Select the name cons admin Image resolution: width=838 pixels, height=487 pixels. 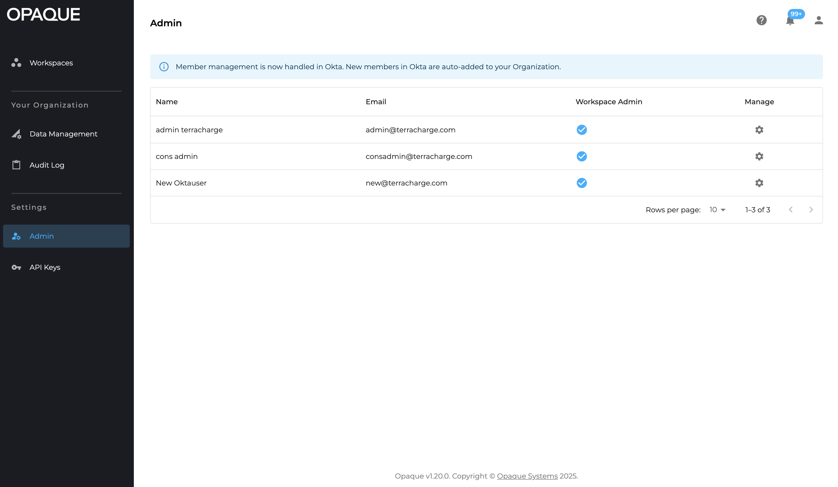[x=176, y=156]
